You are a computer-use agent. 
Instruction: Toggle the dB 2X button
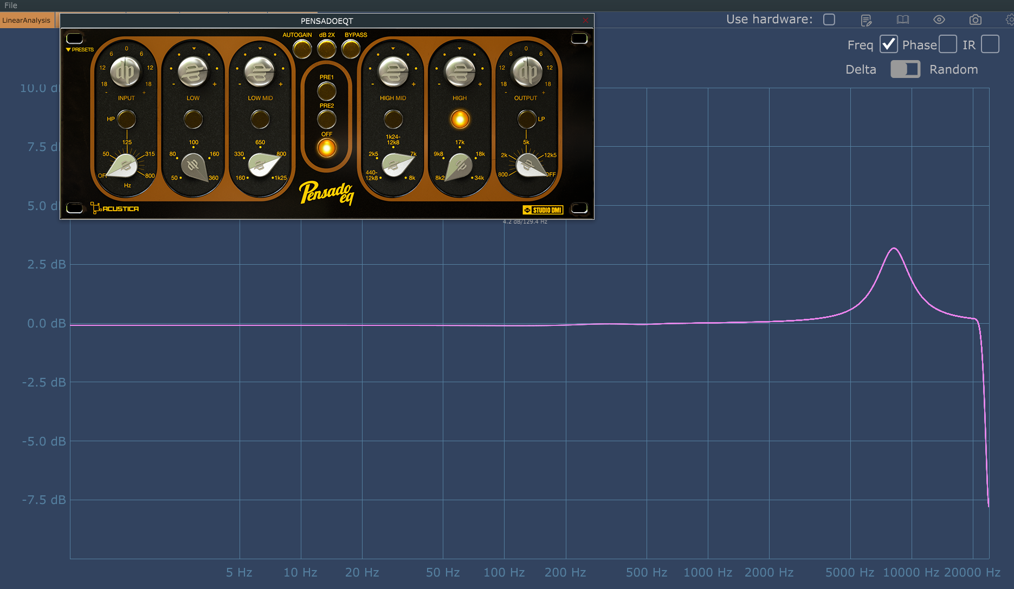(326, 49)
